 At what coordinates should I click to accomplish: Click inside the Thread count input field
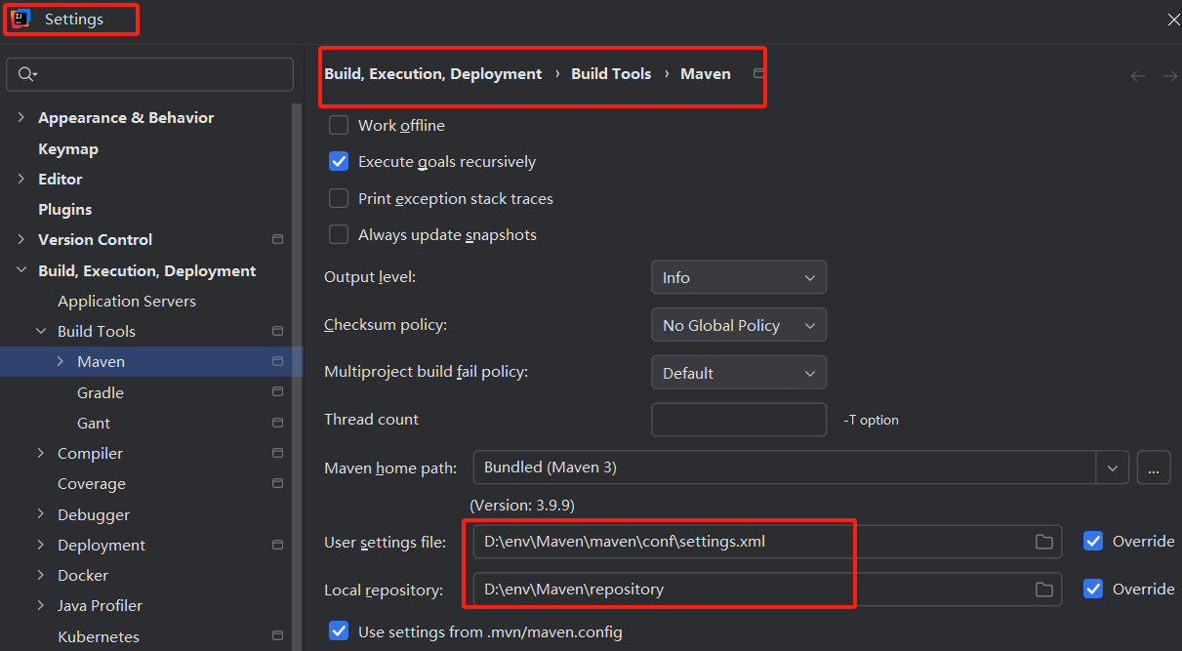tap(739, 420)
